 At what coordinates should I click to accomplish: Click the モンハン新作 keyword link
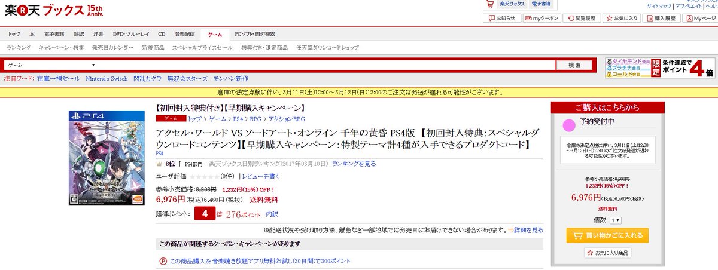pyautogui.click(x=232, y=78)
